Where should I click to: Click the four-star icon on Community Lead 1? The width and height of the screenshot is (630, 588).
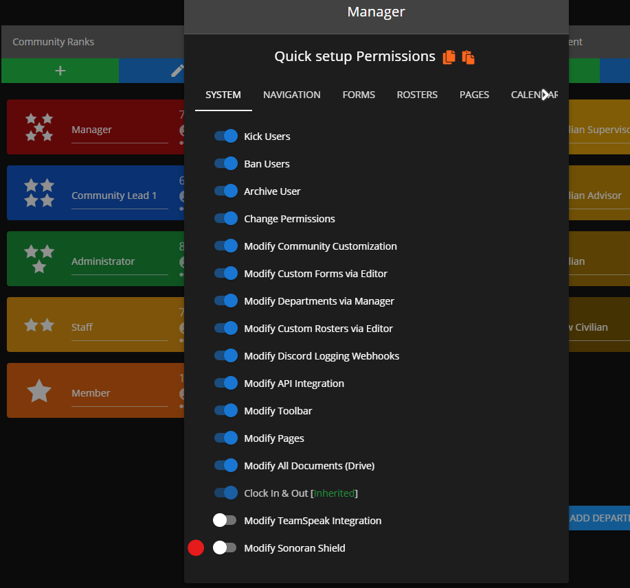(x=39, y=193)
